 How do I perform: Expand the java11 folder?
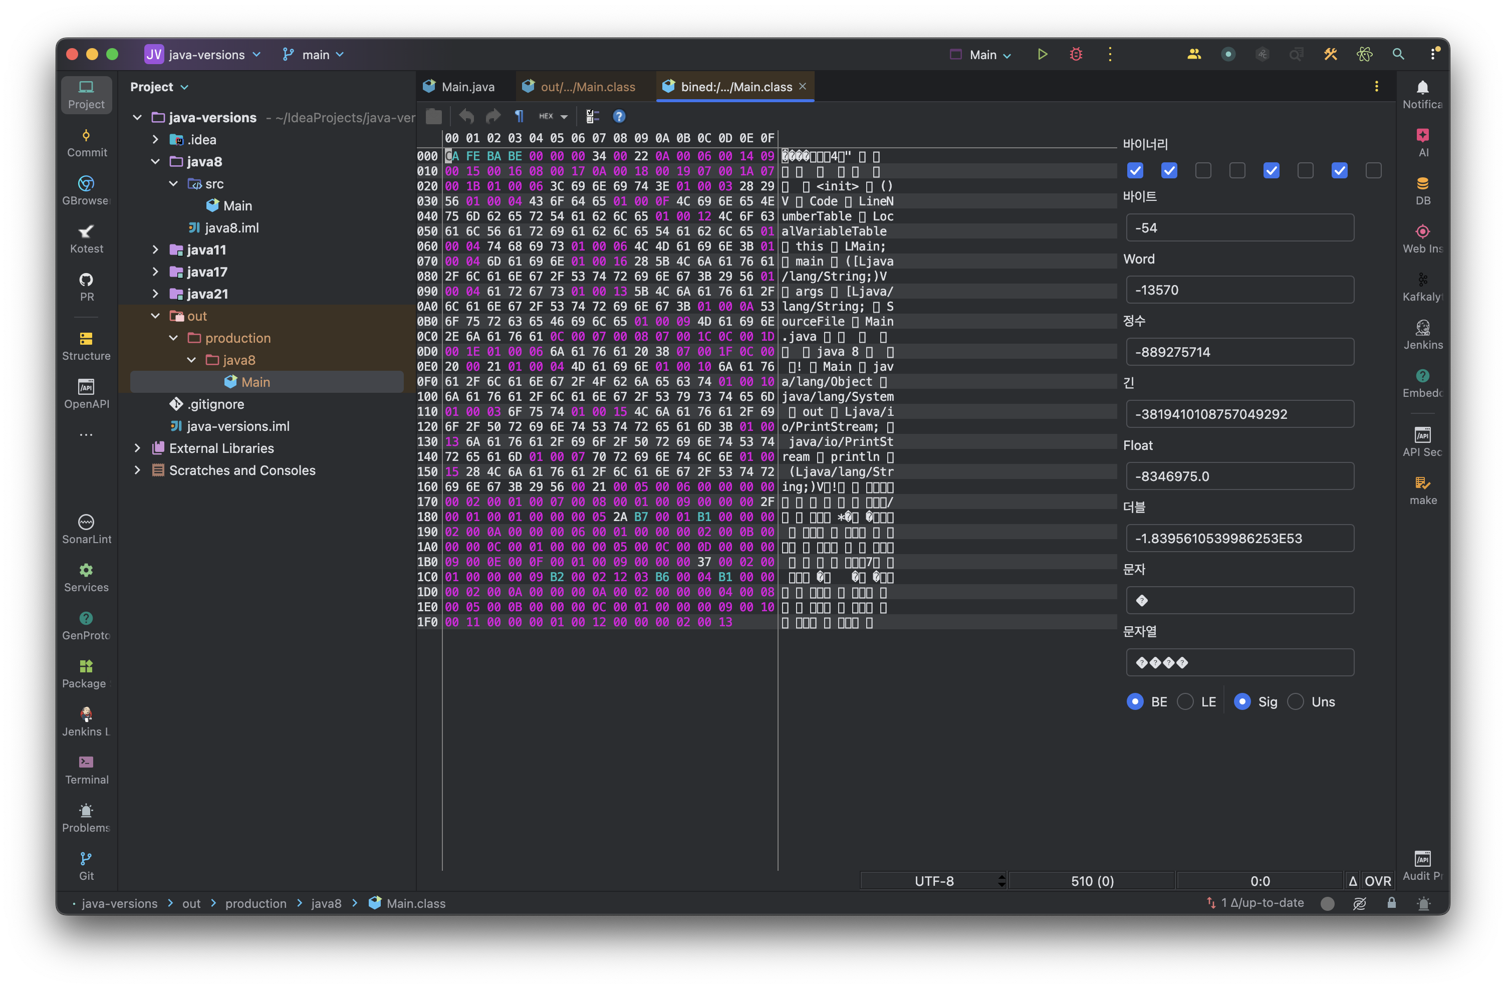[155, 250]
